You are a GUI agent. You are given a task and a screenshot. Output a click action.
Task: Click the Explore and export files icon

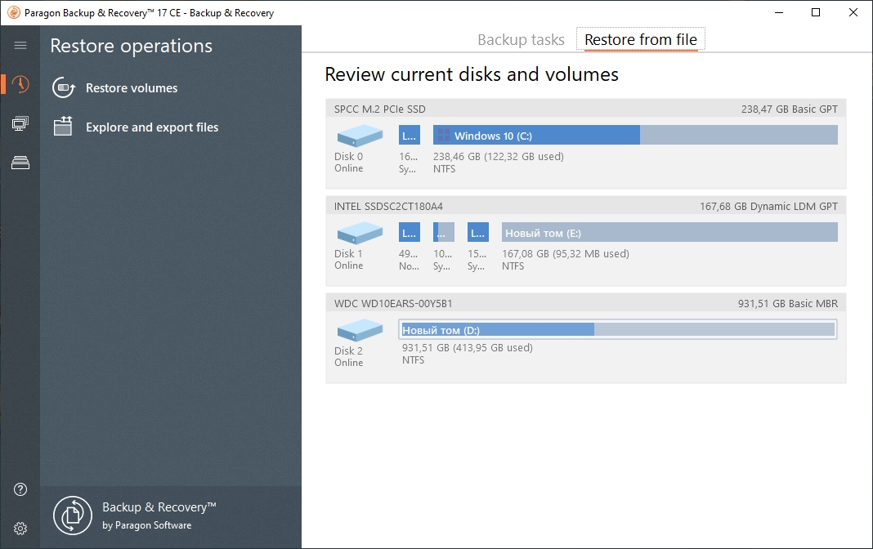[x=63, y=127]
